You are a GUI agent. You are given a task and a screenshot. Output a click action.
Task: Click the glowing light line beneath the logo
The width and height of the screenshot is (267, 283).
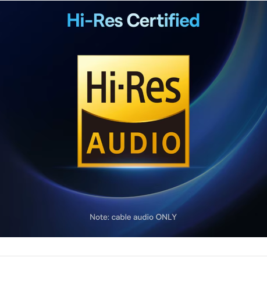click(133, 168)
